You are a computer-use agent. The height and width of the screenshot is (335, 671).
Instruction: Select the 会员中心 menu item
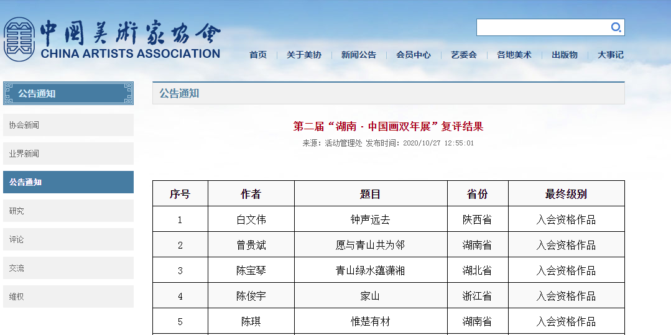point(414,55)
